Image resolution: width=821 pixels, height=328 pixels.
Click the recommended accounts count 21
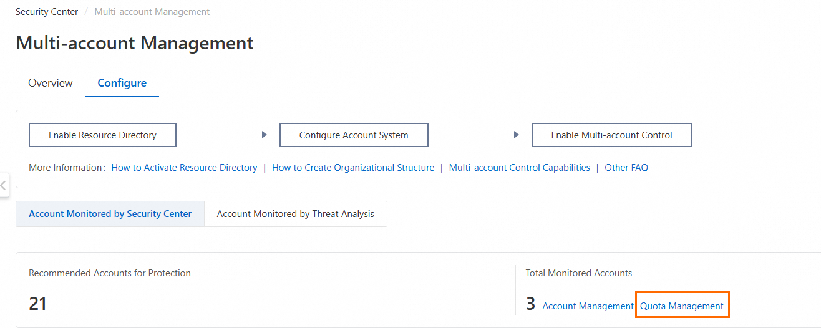pyautogui.click(x=37, y=304)
